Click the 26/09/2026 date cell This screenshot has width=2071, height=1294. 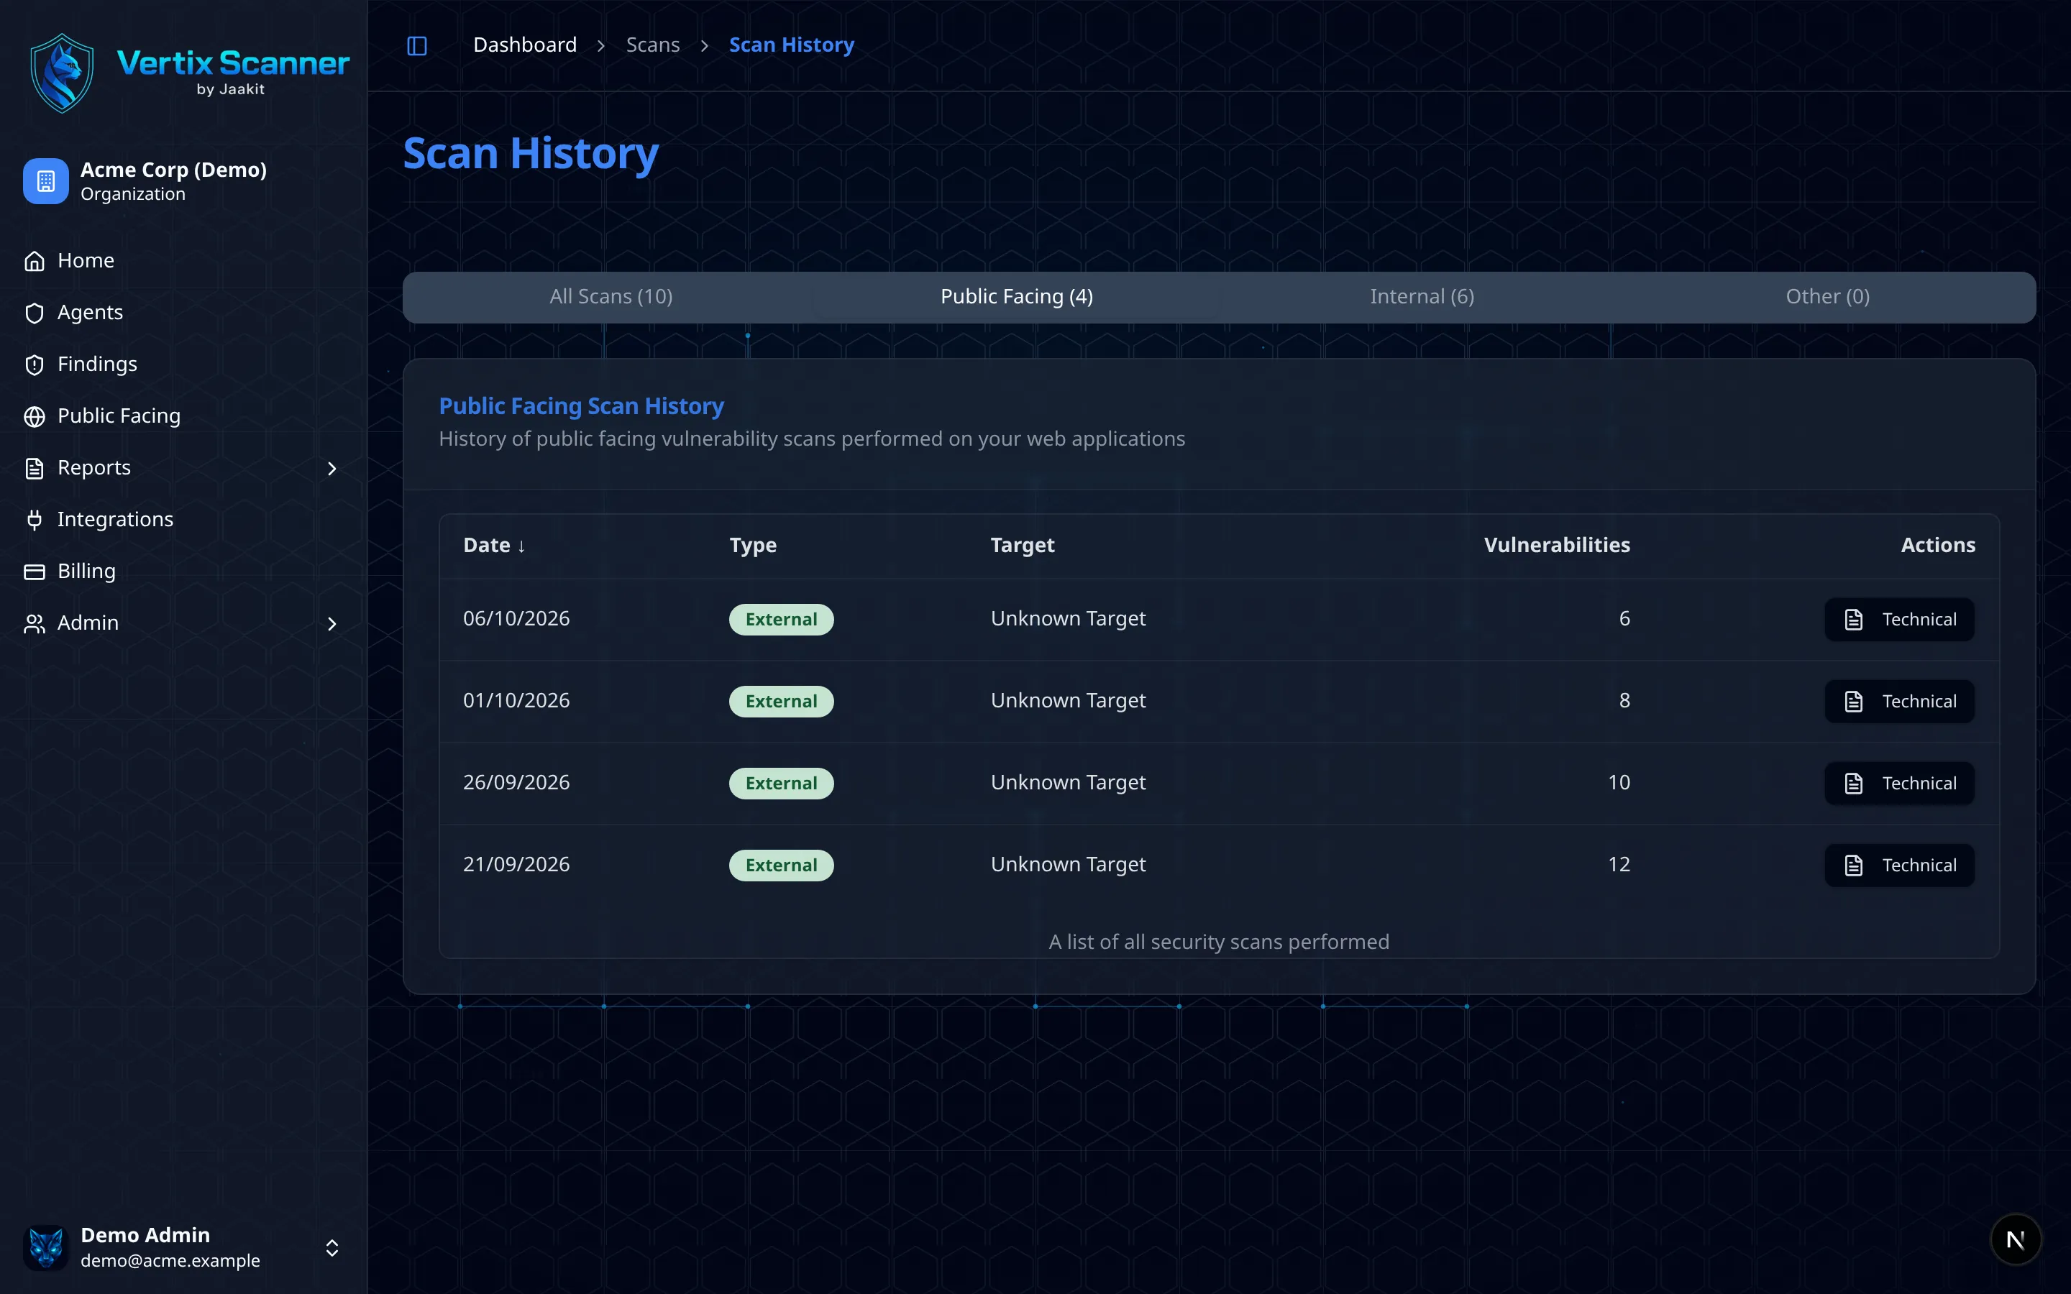coord(516,783)
